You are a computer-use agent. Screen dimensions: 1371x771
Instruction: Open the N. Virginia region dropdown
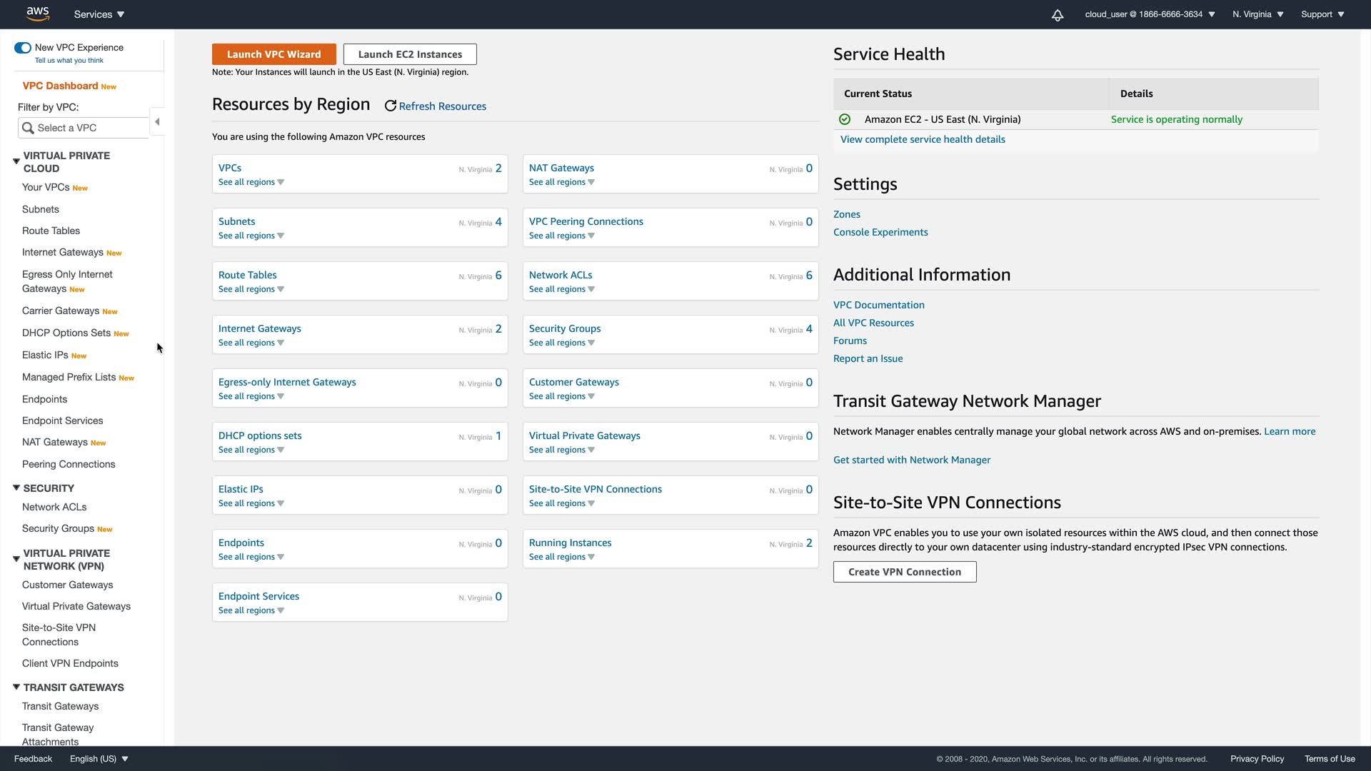click(1257, 14)
